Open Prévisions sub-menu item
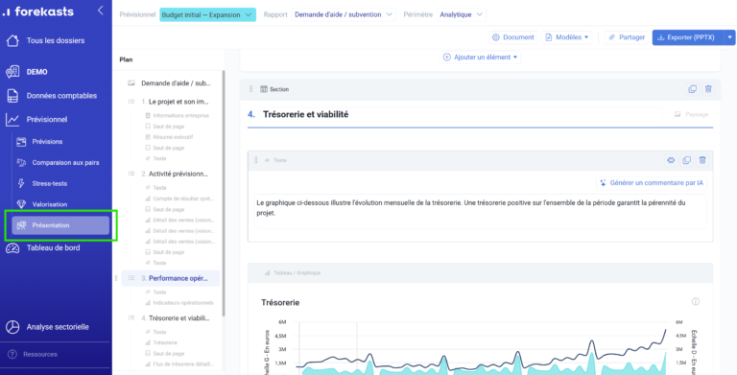 pos(39,141)
